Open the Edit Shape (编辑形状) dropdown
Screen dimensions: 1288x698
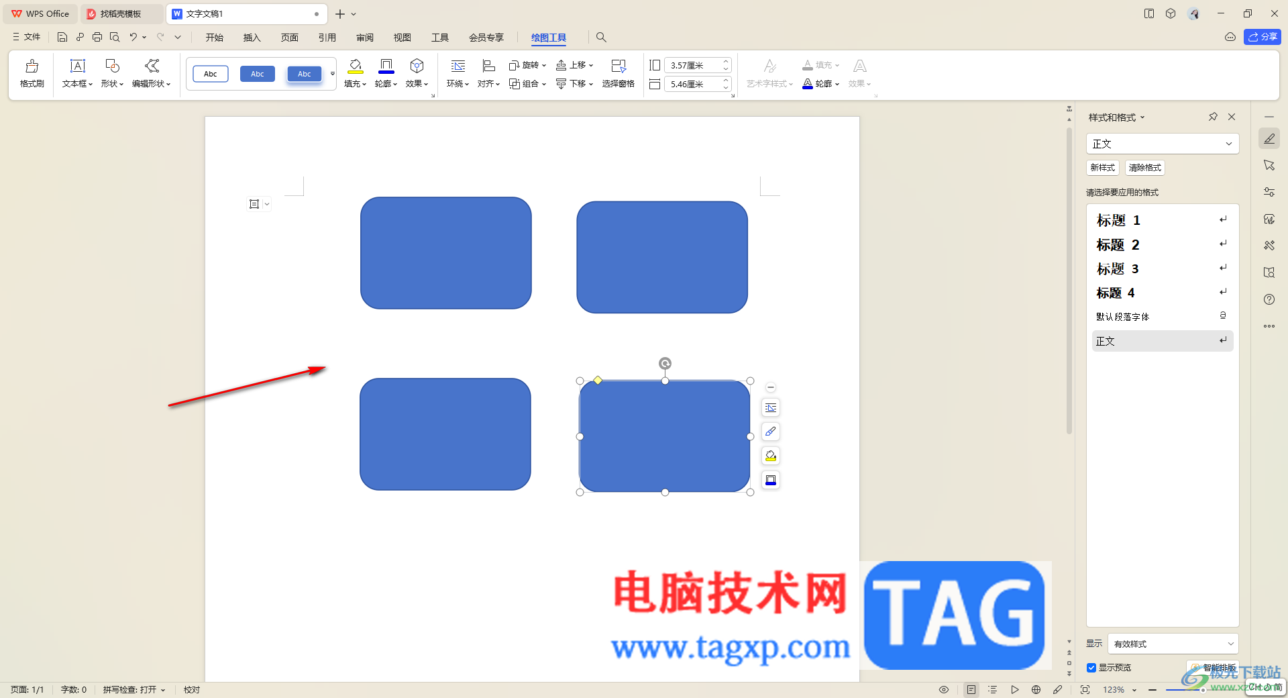[152, 73]
